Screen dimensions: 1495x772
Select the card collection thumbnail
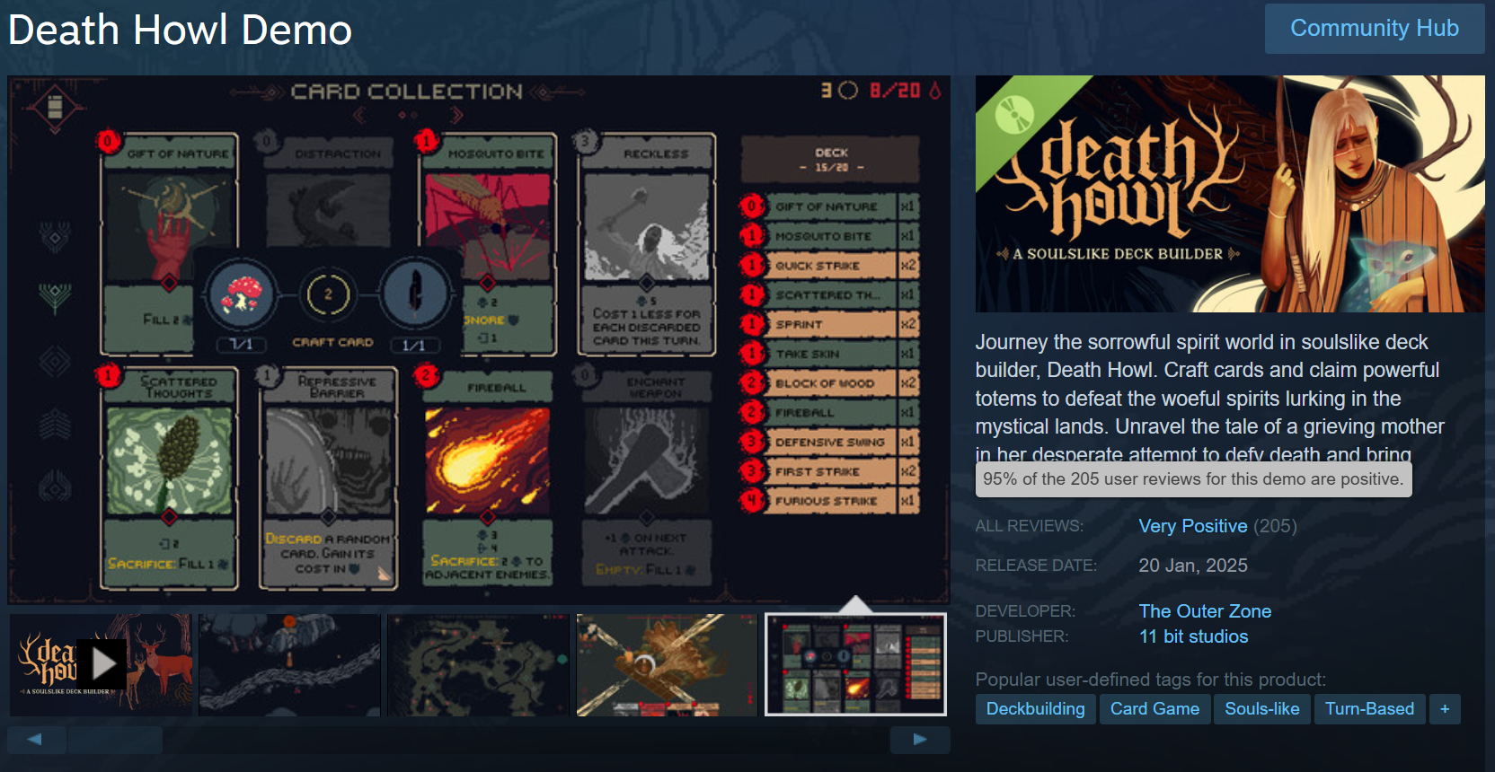(855, 664)
